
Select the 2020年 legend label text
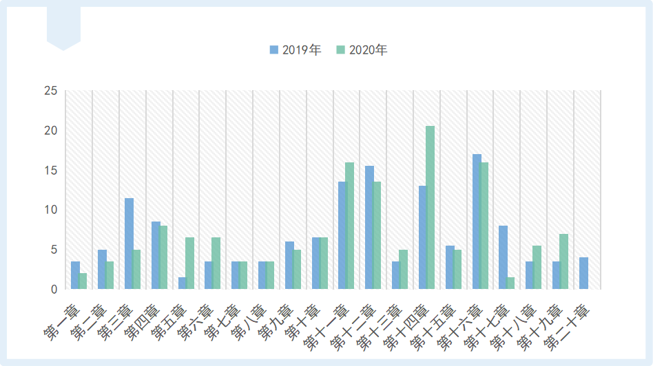[x=369, y=50]
